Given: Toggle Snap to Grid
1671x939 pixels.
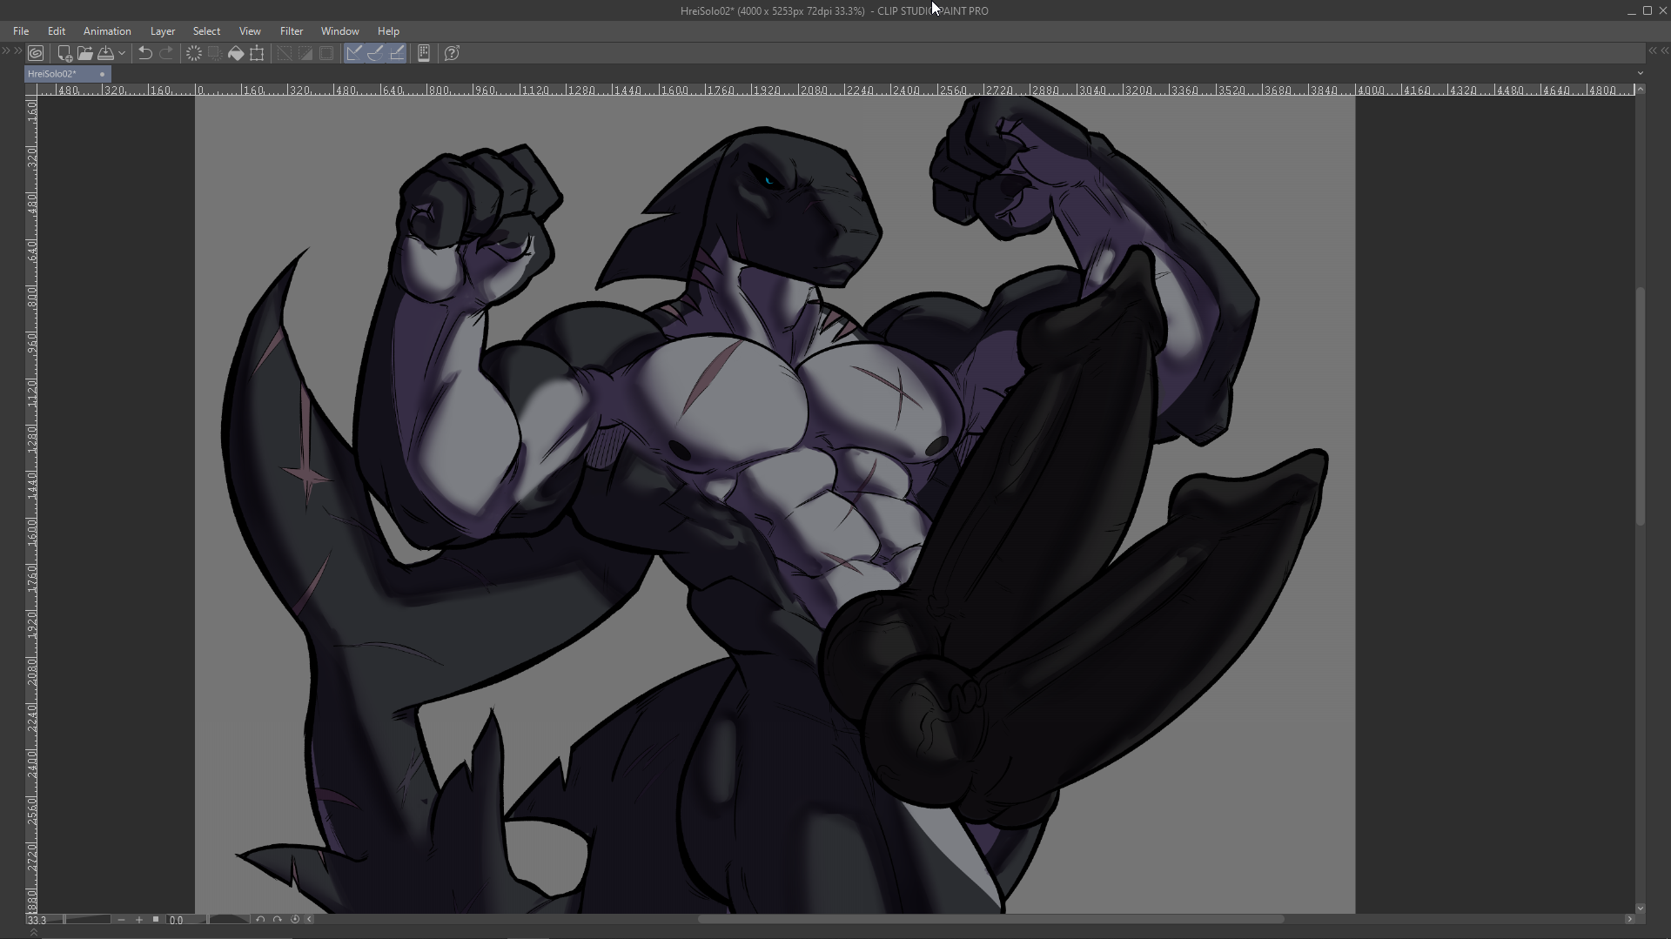Looking at the screenshot, I should (397, 53).
